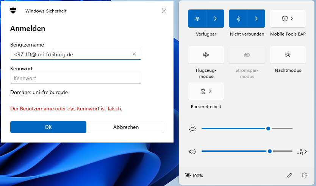Close the Windows-Sicherheit dialog
The width and height of the screenshot is (316, 186).
tap(164, 11)
